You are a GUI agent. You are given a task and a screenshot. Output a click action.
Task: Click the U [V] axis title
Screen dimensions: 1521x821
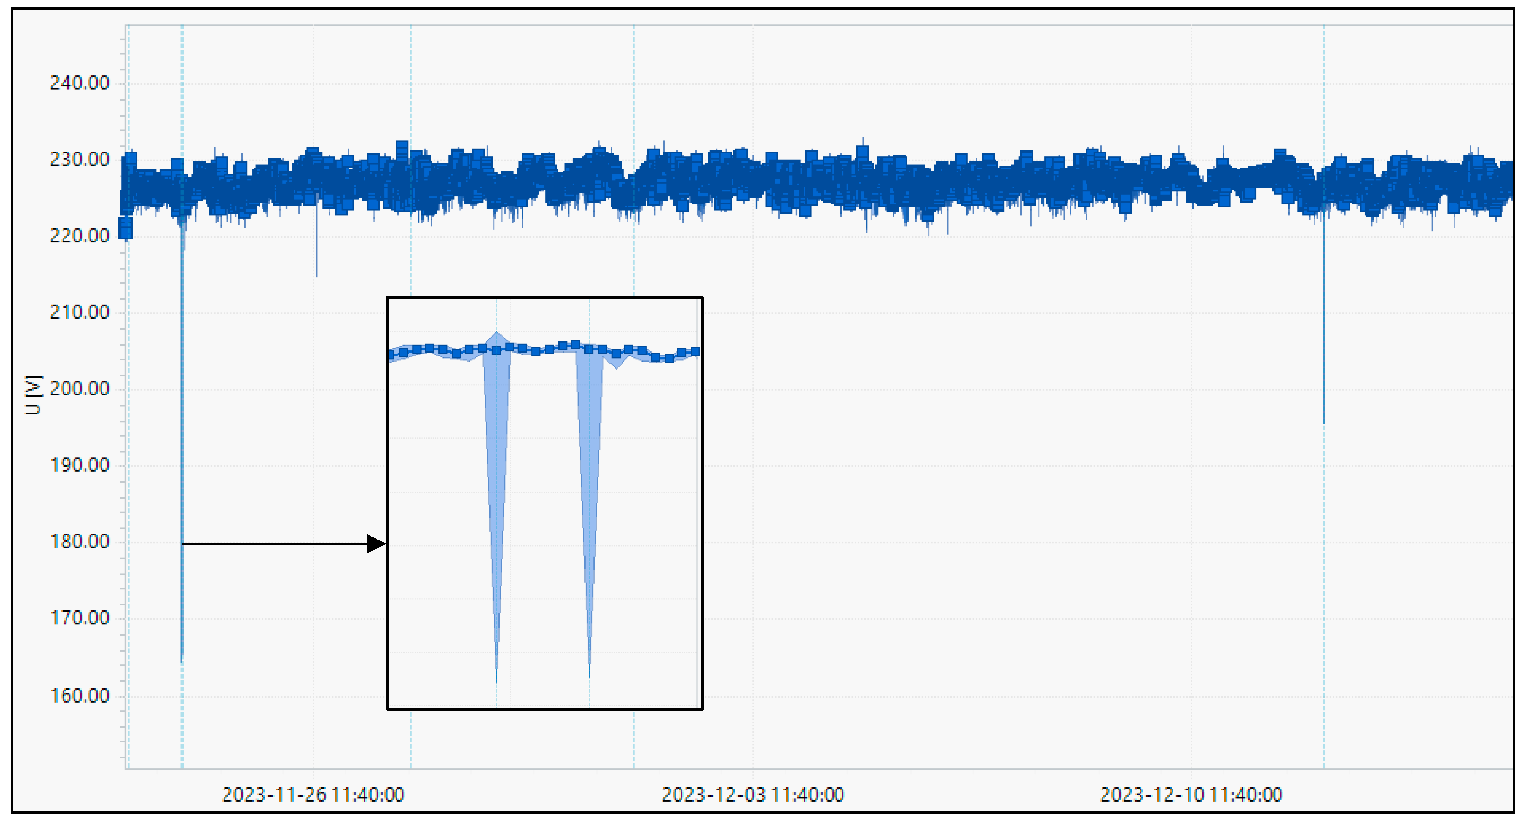click(34, 395)
